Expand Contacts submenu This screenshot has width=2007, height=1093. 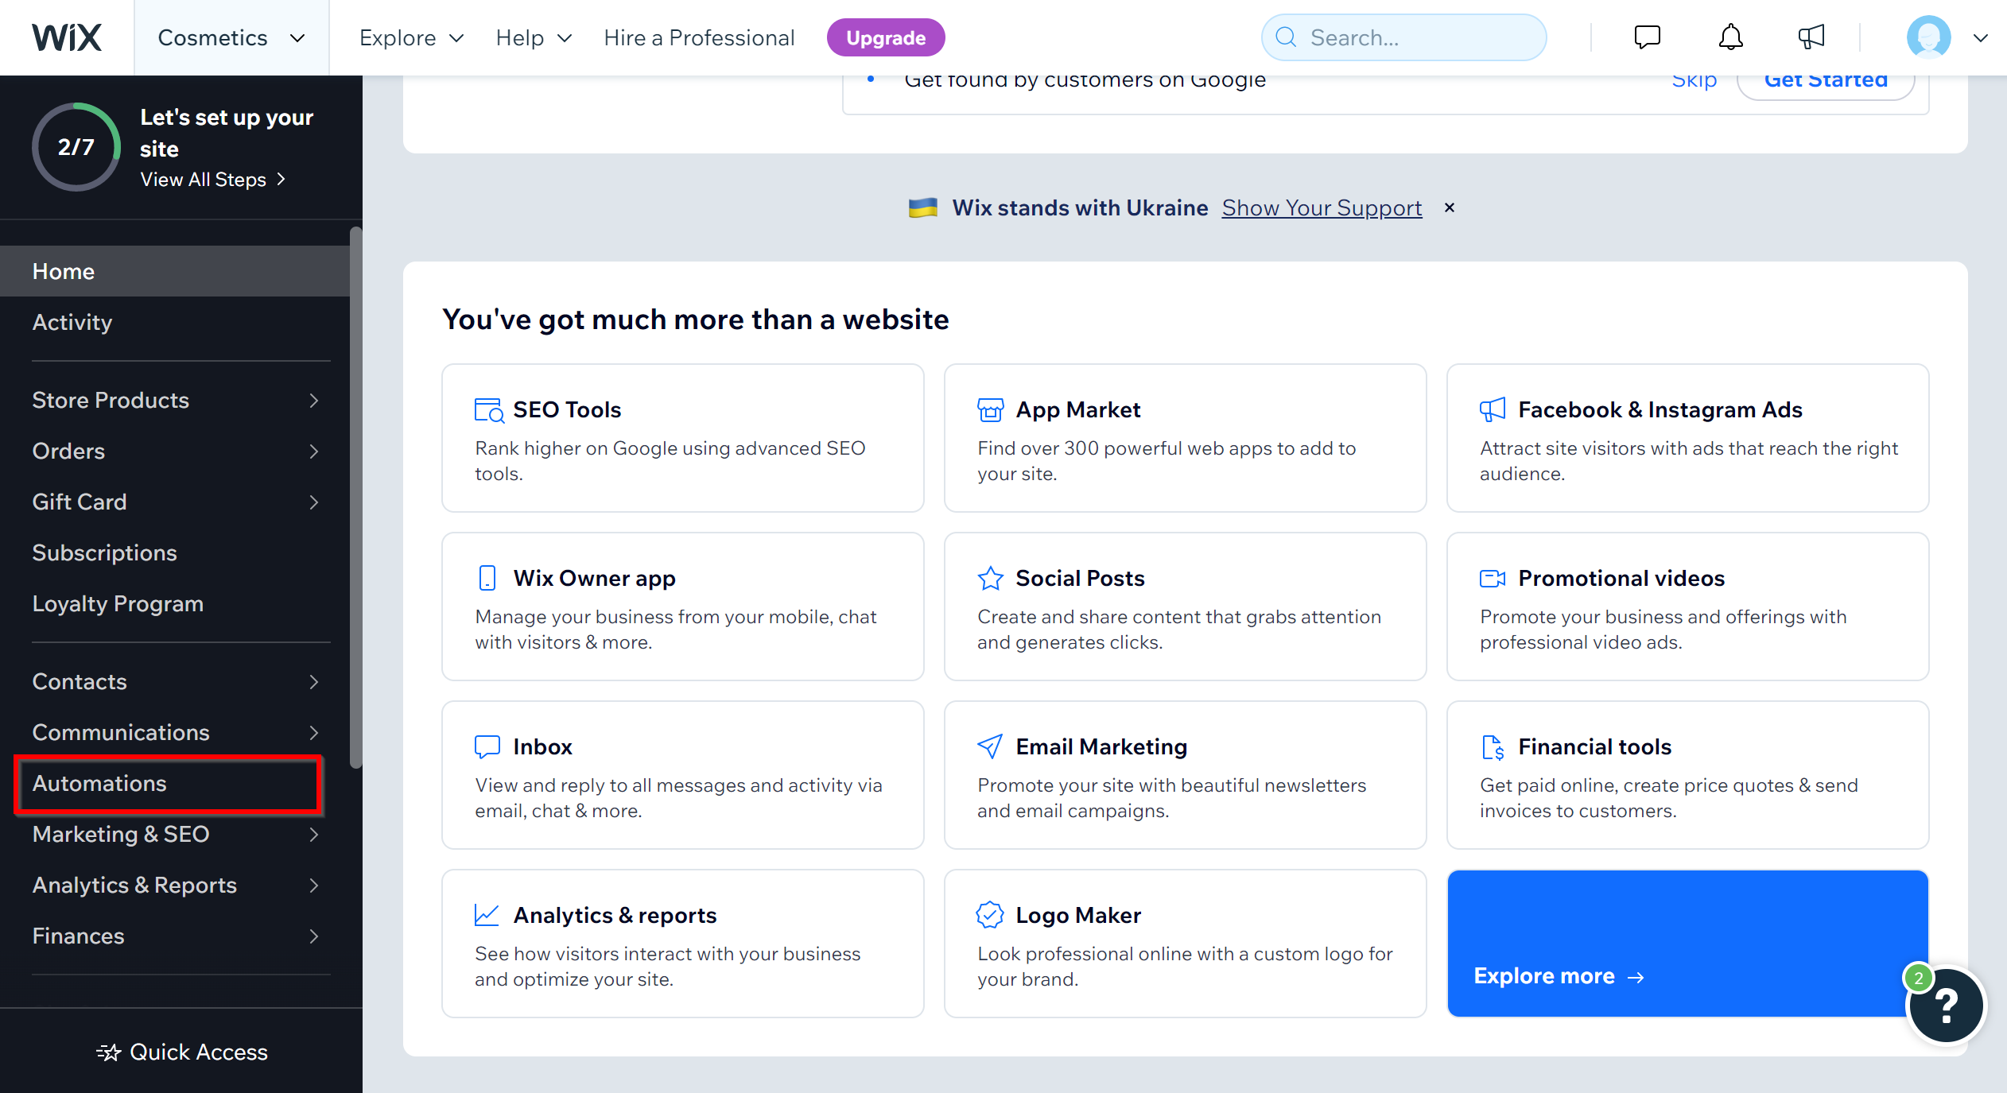tap(314, 682)
